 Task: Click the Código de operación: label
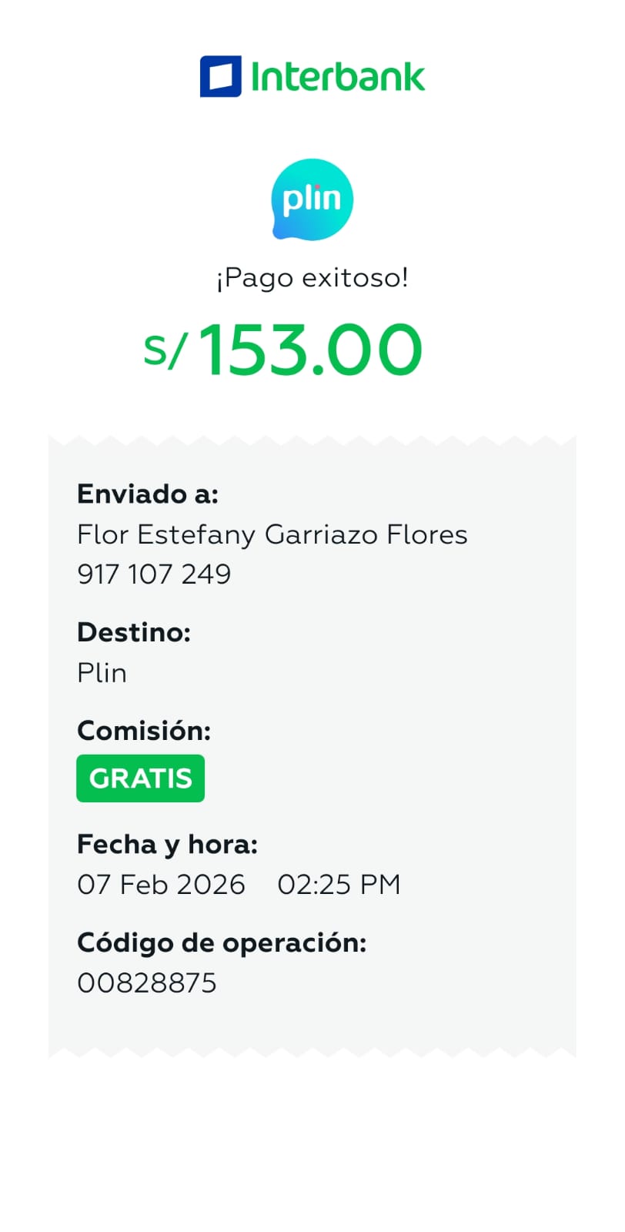(x=222, y=942)
